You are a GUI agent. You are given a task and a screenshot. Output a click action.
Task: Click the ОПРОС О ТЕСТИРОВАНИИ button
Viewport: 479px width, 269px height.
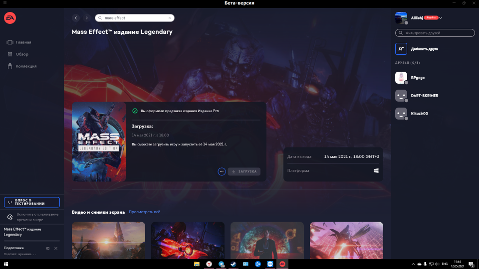pos(32,202)
